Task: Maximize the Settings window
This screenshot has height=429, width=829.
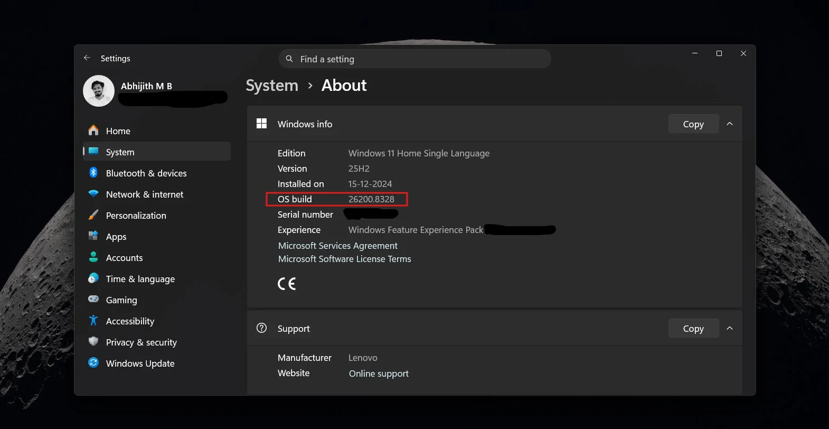Action: coord(719,53)
